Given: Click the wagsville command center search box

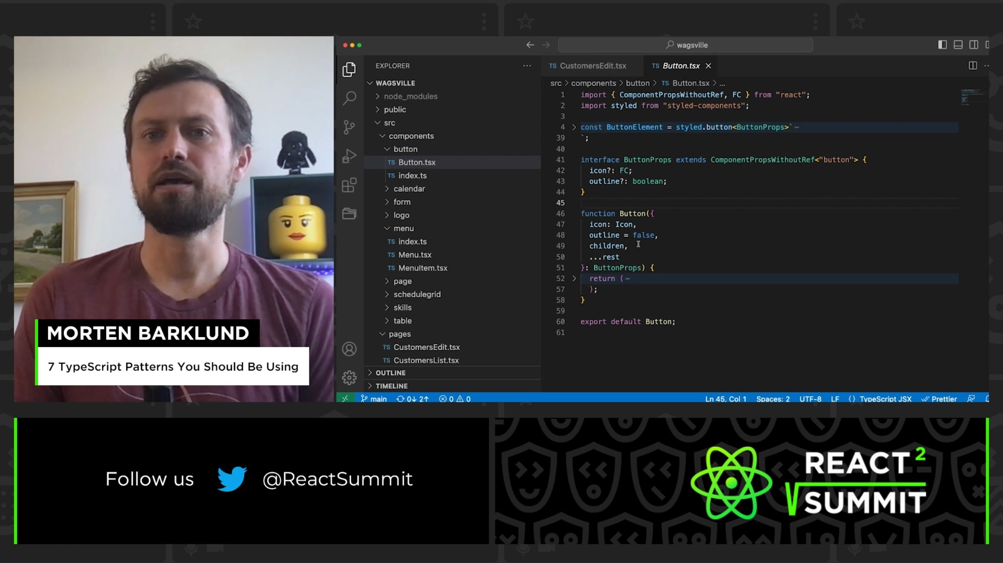Looking at the screenshot, I should (x=685, y=45).
